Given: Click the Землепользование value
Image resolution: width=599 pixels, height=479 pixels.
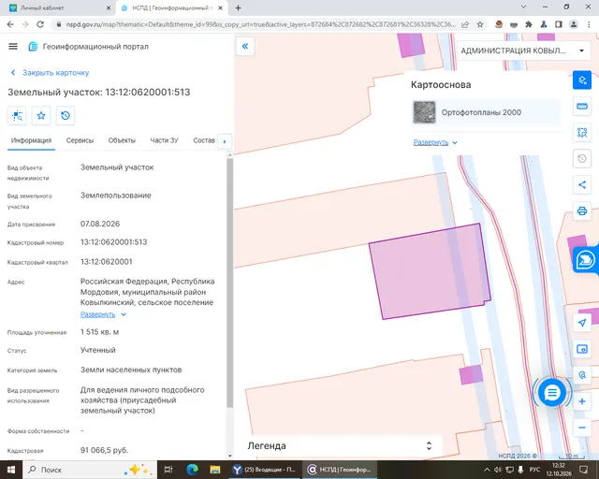Looking at the screenshot, I should (116, 196).
